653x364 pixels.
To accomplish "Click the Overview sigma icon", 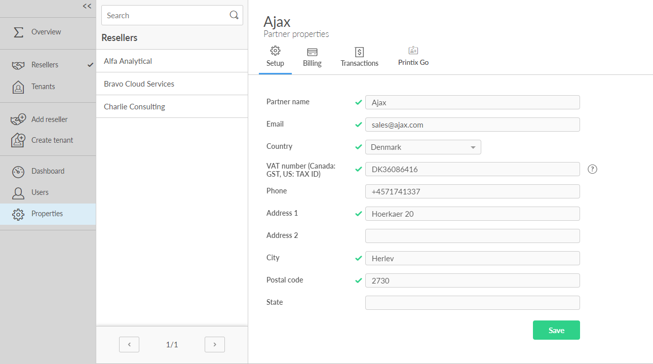I will (18, 32).
